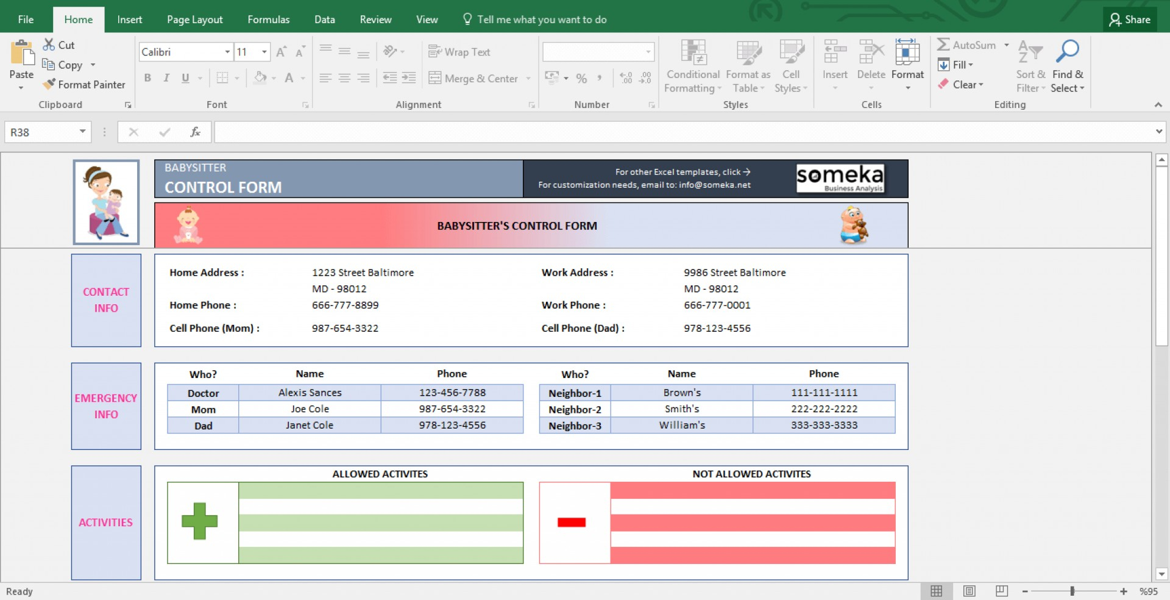This screenshot has width=1170, height=600.
Task: Click the Paste clipboard icon
Action: point(22,53)
